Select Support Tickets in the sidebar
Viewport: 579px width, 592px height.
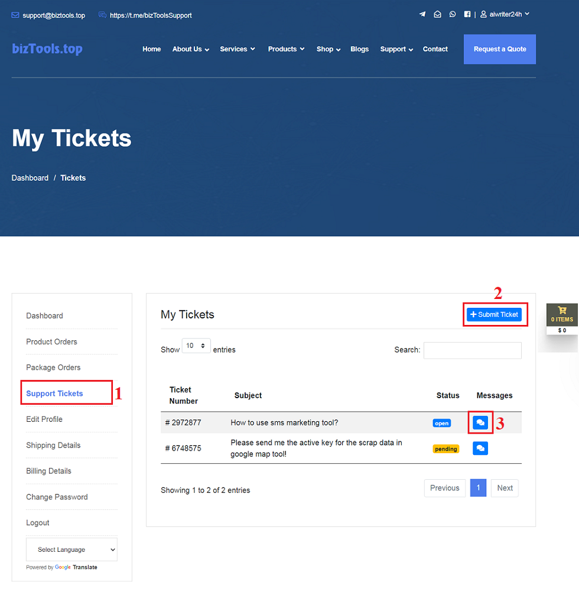point(54,393)
